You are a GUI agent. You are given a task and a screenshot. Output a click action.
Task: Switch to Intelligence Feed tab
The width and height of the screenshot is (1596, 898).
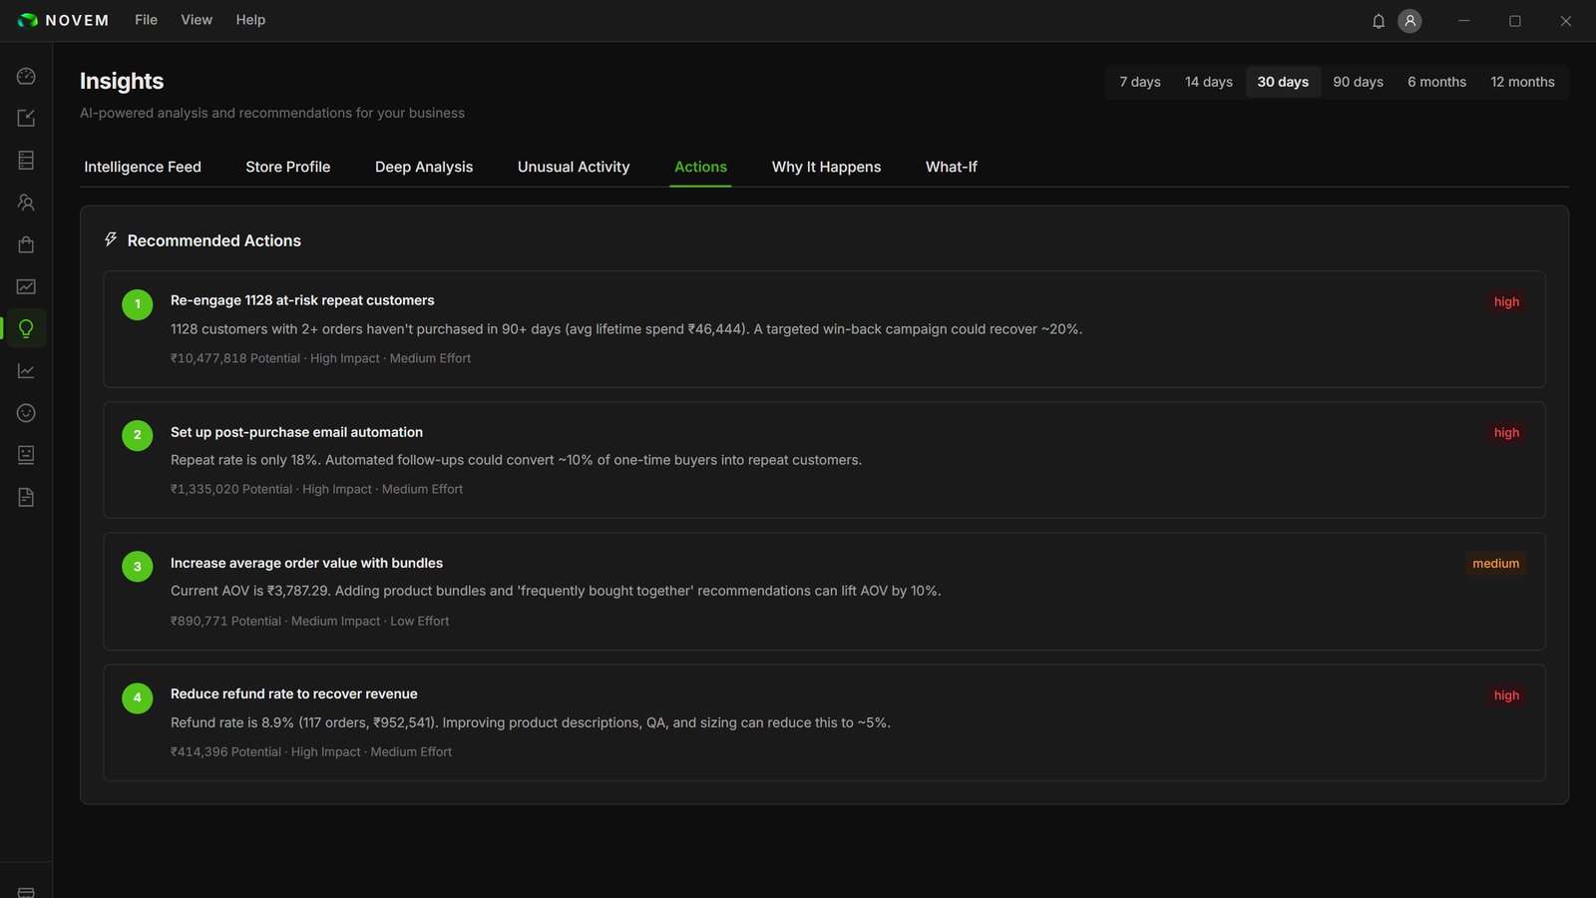coord(143,167)
